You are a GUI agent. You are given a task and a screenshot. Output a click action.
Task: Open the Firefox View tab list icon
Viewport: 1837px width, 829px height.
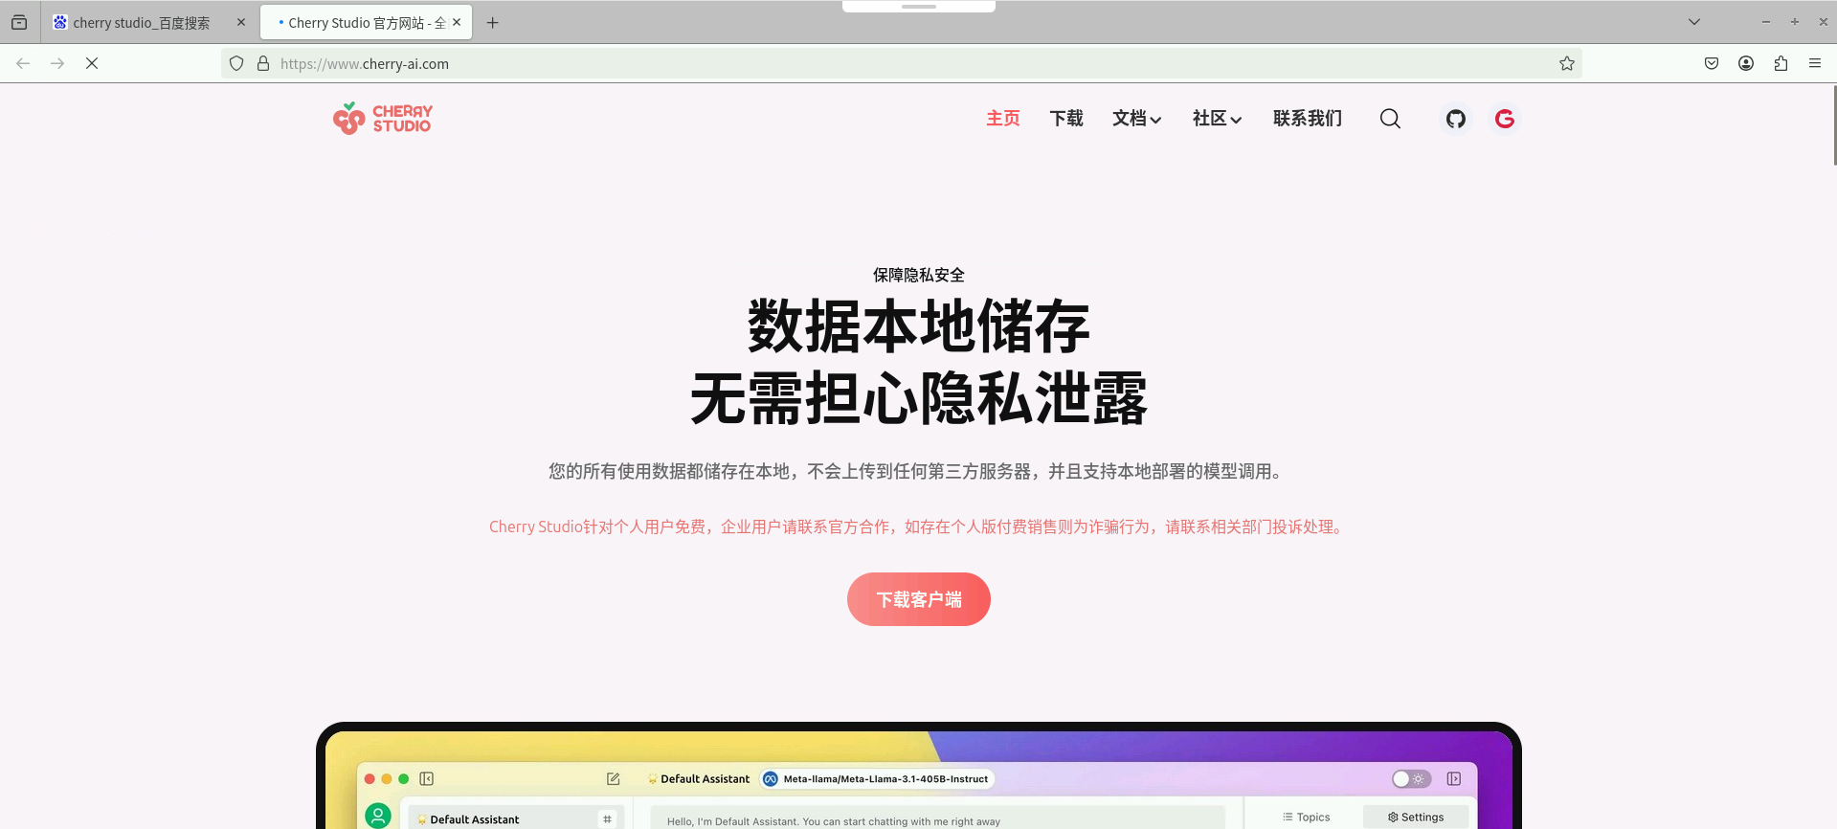click(19, 22)
